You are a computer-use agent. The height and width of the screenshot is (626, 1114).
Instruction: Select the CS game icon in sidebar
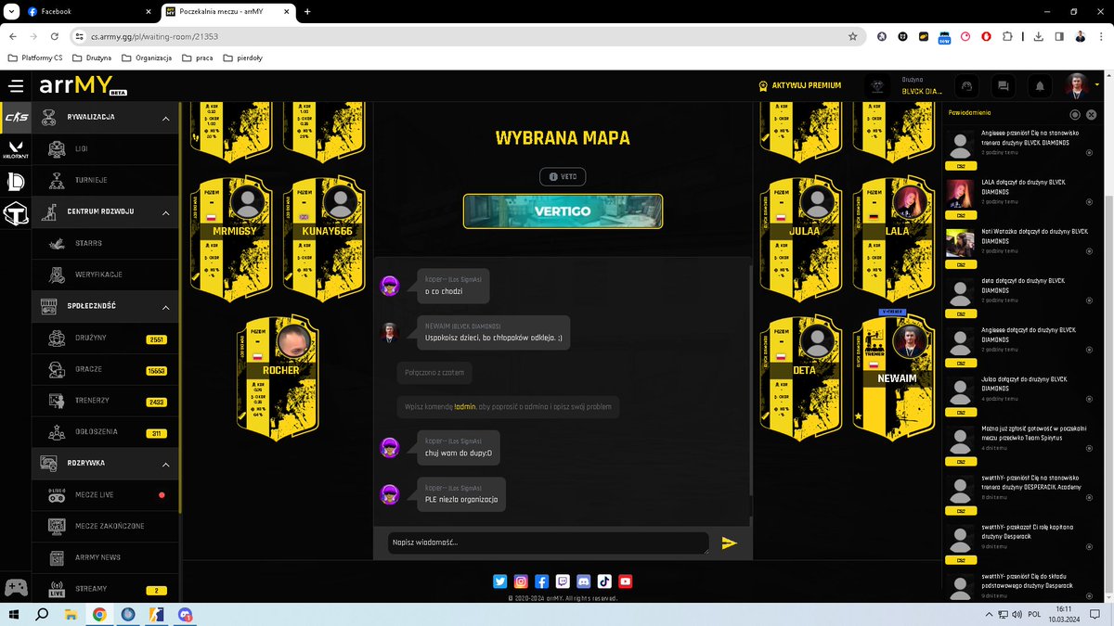16,118
